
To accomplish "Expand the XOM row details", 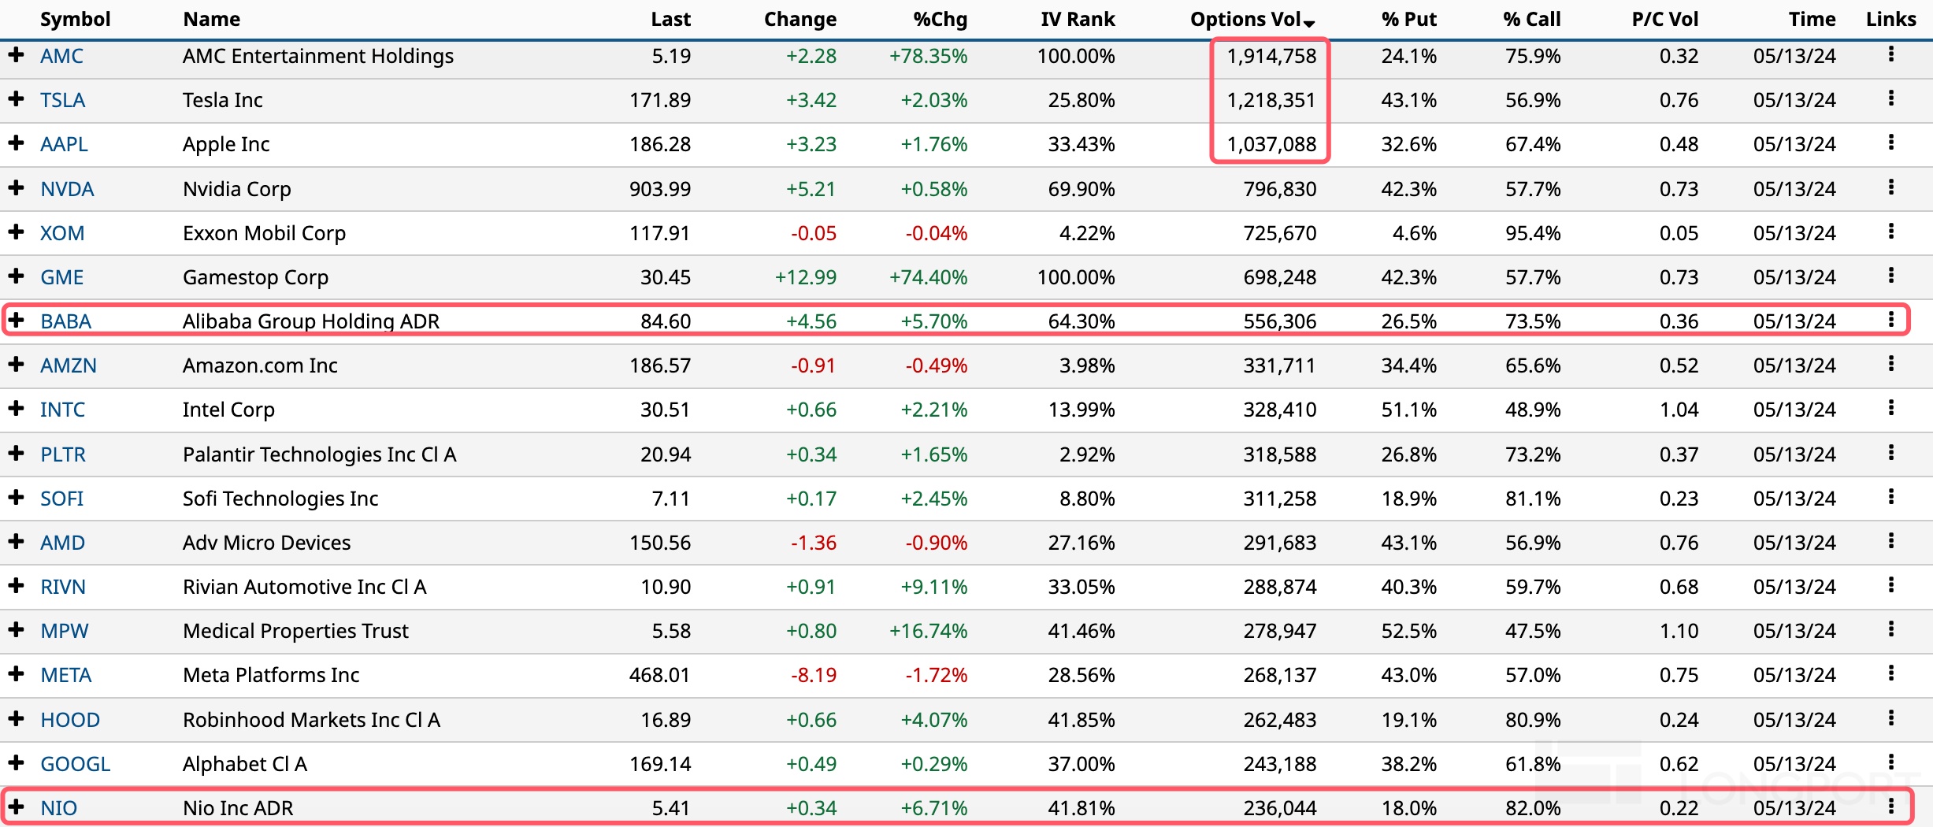I will coord(16,232).
